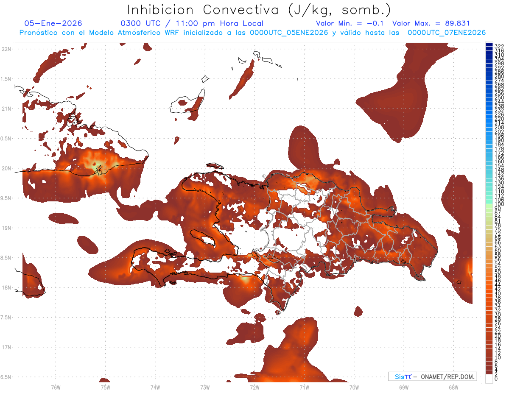The image size is (509, 393).
Task: Click the "21N" latitude label
Action: [6, 109]
